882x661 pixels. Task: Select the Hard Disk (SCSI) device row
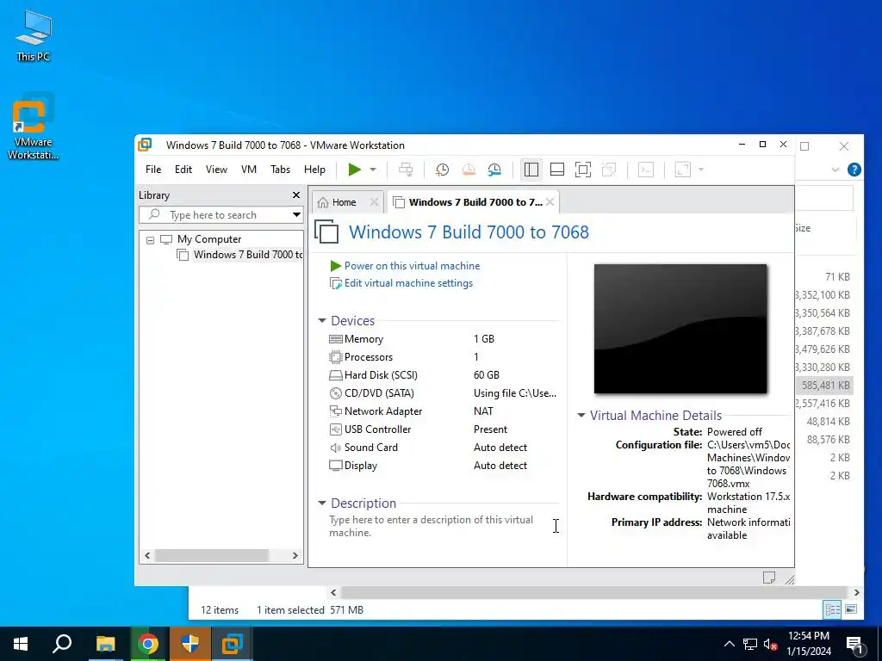tap(444, 375)
